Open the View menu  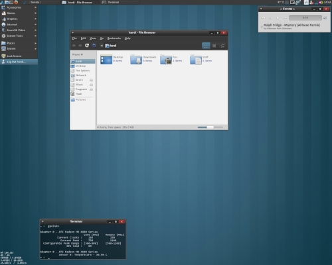(x=93, y=38)
